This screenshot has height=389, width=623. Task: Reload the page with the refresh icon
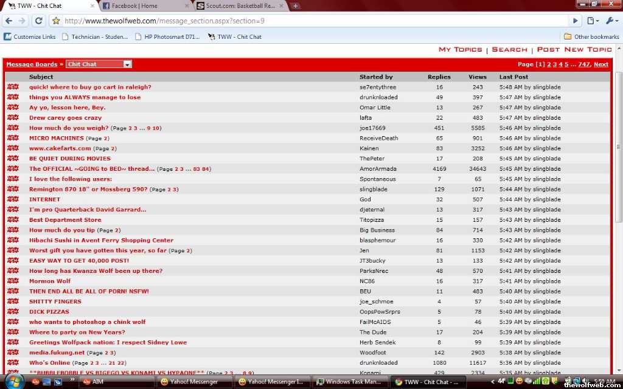[x=38, y=21]
